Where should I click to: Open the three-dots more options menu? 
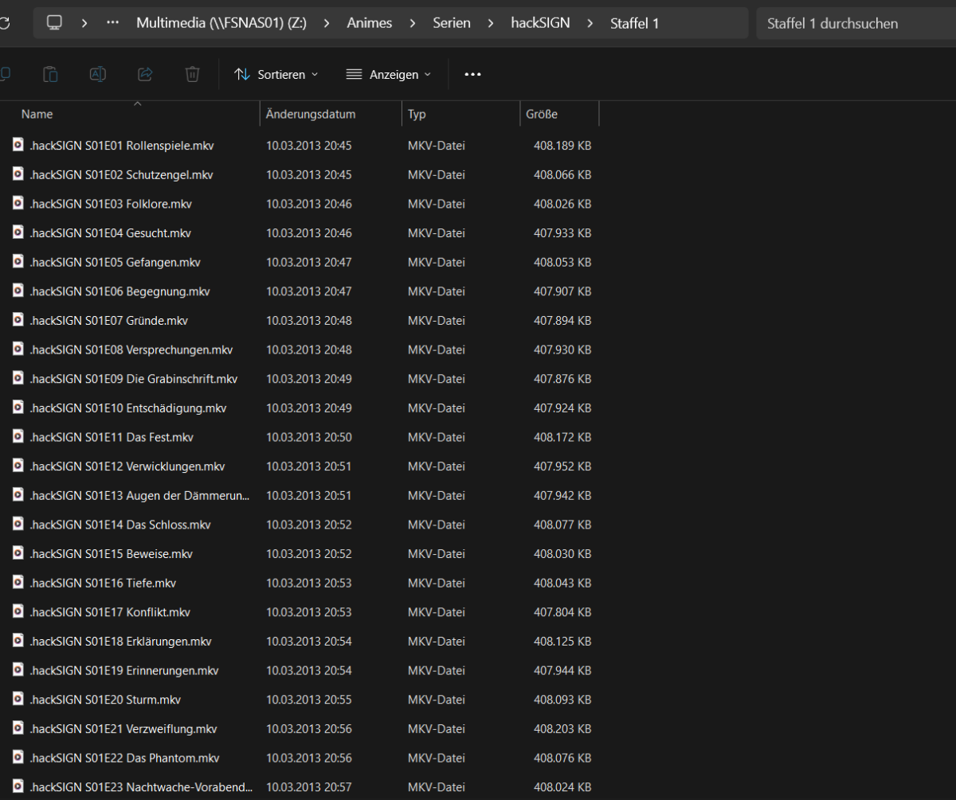point(472,74)
